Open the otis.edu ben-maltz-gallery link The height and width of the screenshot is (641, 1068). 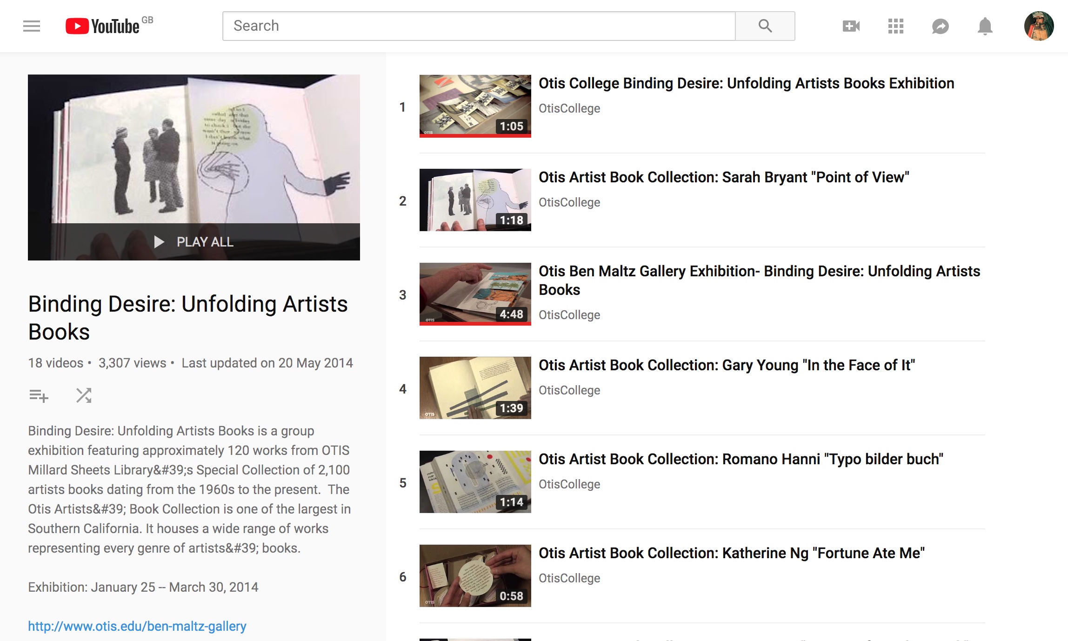(x=137, y=626)
